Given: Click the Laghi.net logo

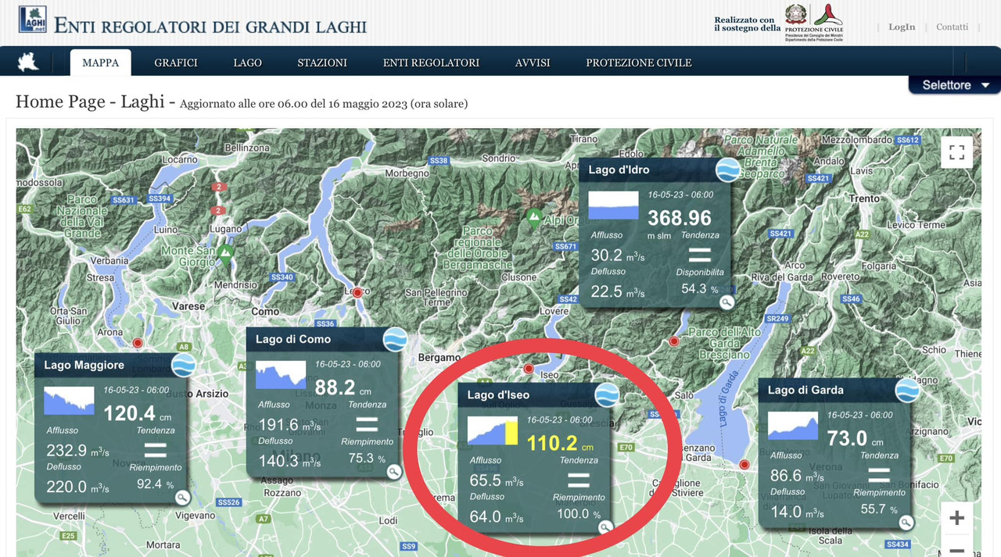Looking at the screenshot, I should [31, 20].
